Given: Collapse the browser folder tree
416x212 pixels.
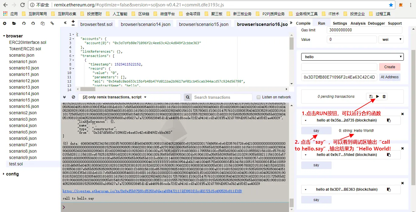Looking at the screenshot, I should click(x=4, y=36).
